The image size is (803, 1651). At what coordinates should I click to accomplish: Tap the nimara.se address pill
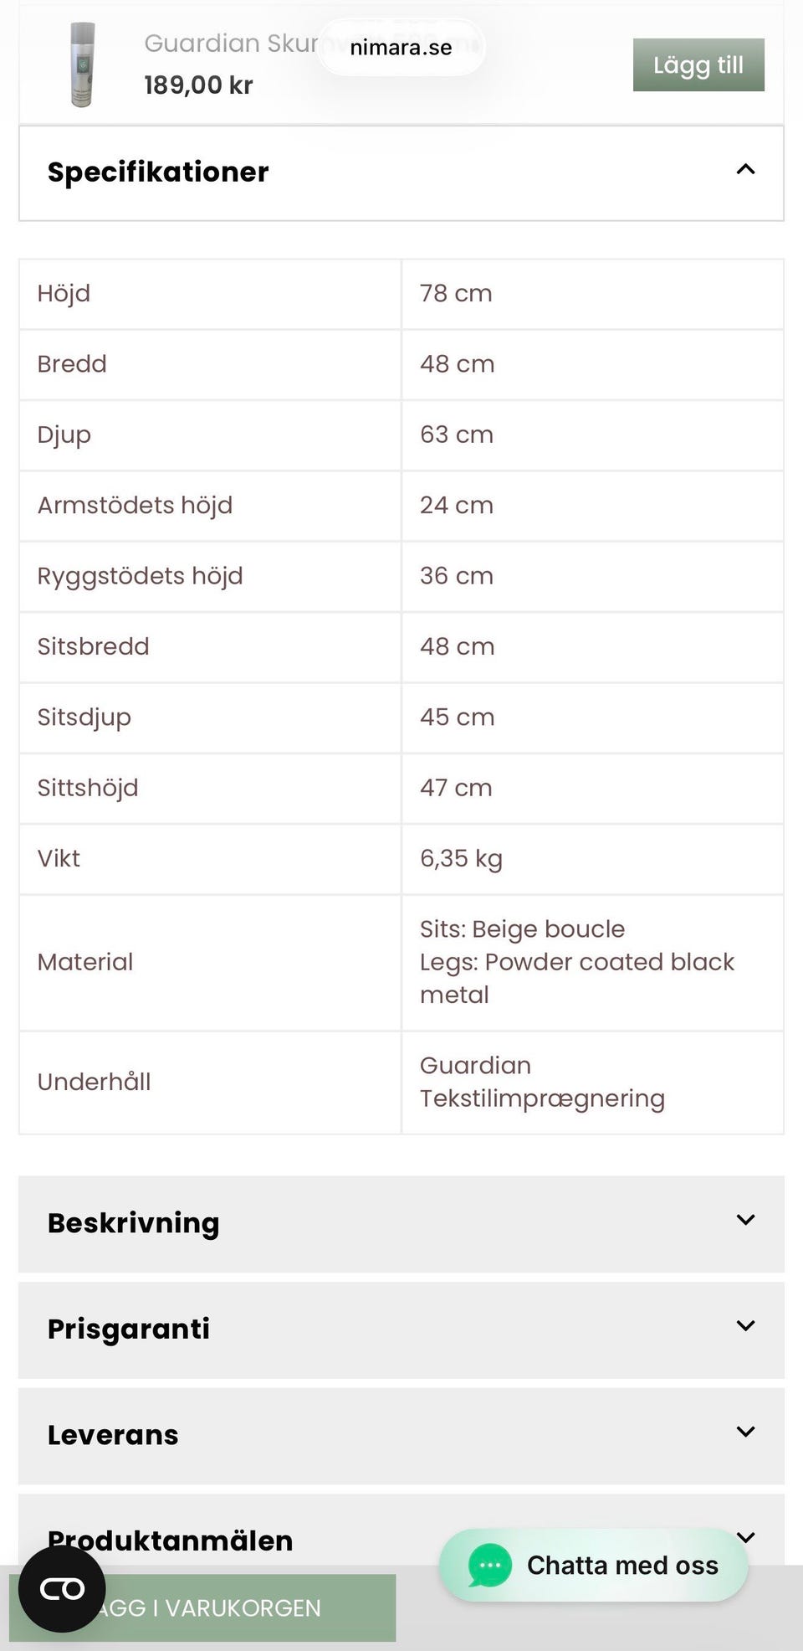[x=401, y=48]
